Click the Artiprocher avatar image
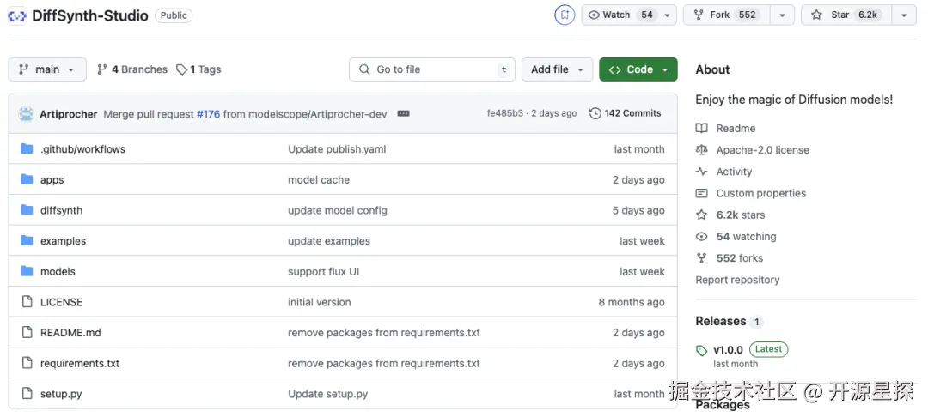This screenshot has height=417, width=928. [26, 113]
